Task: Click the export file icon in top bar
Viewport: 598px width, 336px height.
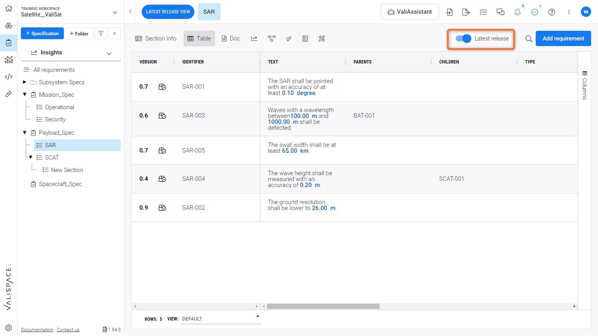Action: (466, 12)
